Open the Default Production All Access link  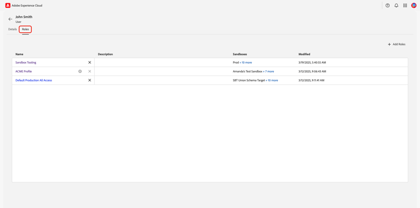point(34,80)
